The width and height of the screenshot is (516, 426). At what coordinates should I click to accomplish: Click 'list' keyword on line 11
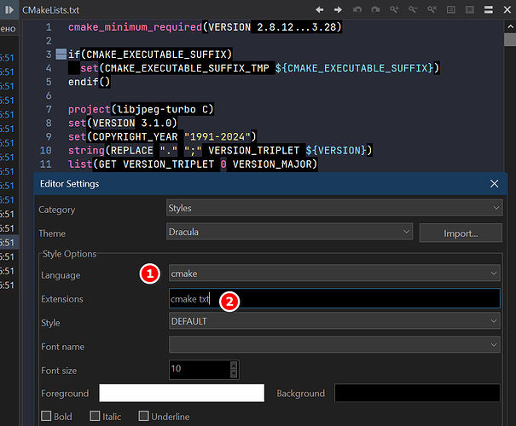[80, 164]
